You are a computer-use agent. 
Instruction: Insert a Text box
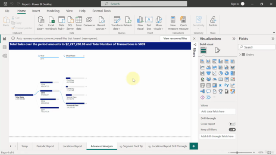click(x=149, y=23)
